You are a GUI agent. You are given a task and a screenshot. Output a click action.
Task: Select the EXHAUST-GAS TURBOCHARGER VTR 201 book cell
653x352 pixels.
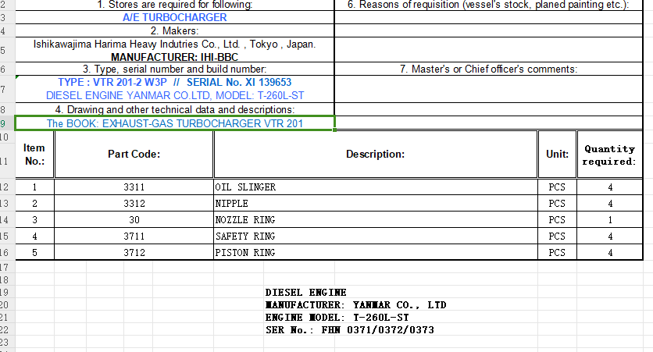pyautogui.click(x=174, y=123)
